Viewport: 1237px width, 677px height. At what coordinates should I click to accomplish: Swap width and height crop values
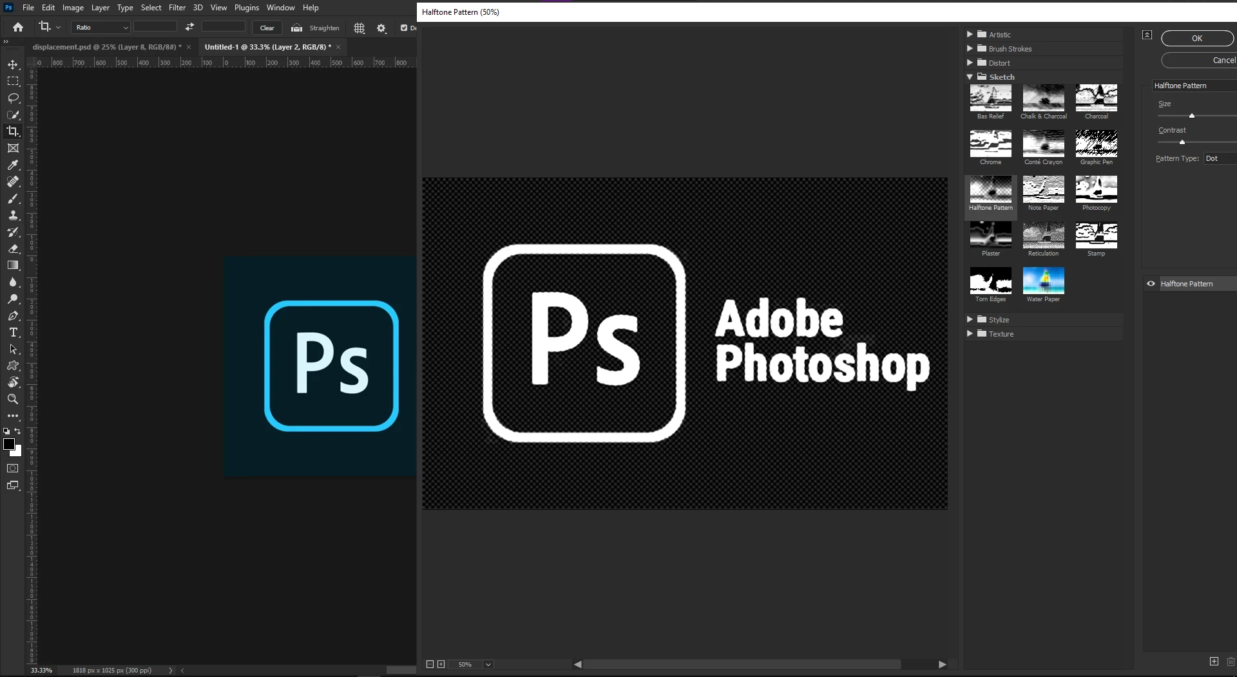189,27
